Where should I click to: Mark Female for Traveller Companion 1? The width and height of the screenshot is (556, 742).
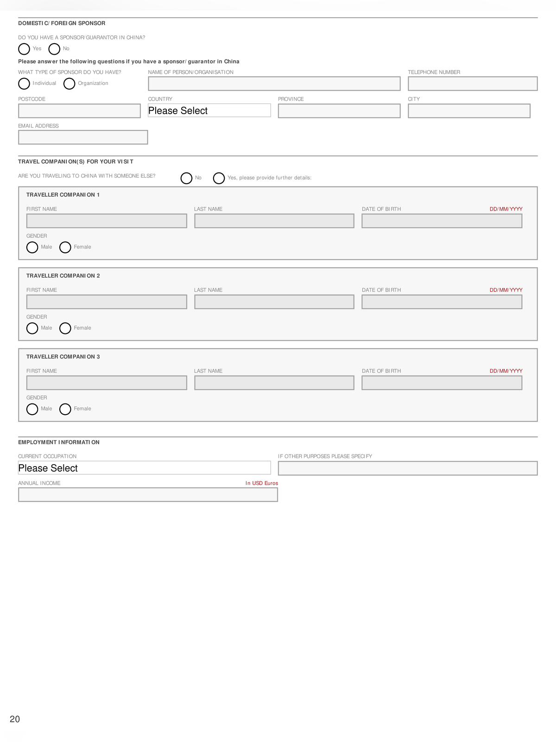point(65,247)
